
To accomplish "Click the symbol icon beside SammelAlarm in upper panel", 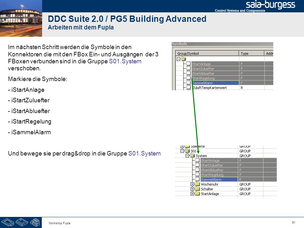I will point(189,83).
